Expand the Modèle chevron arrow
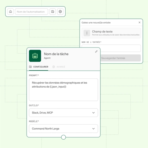This screenshot has height=148, width=148. click(x=93, y=129)
